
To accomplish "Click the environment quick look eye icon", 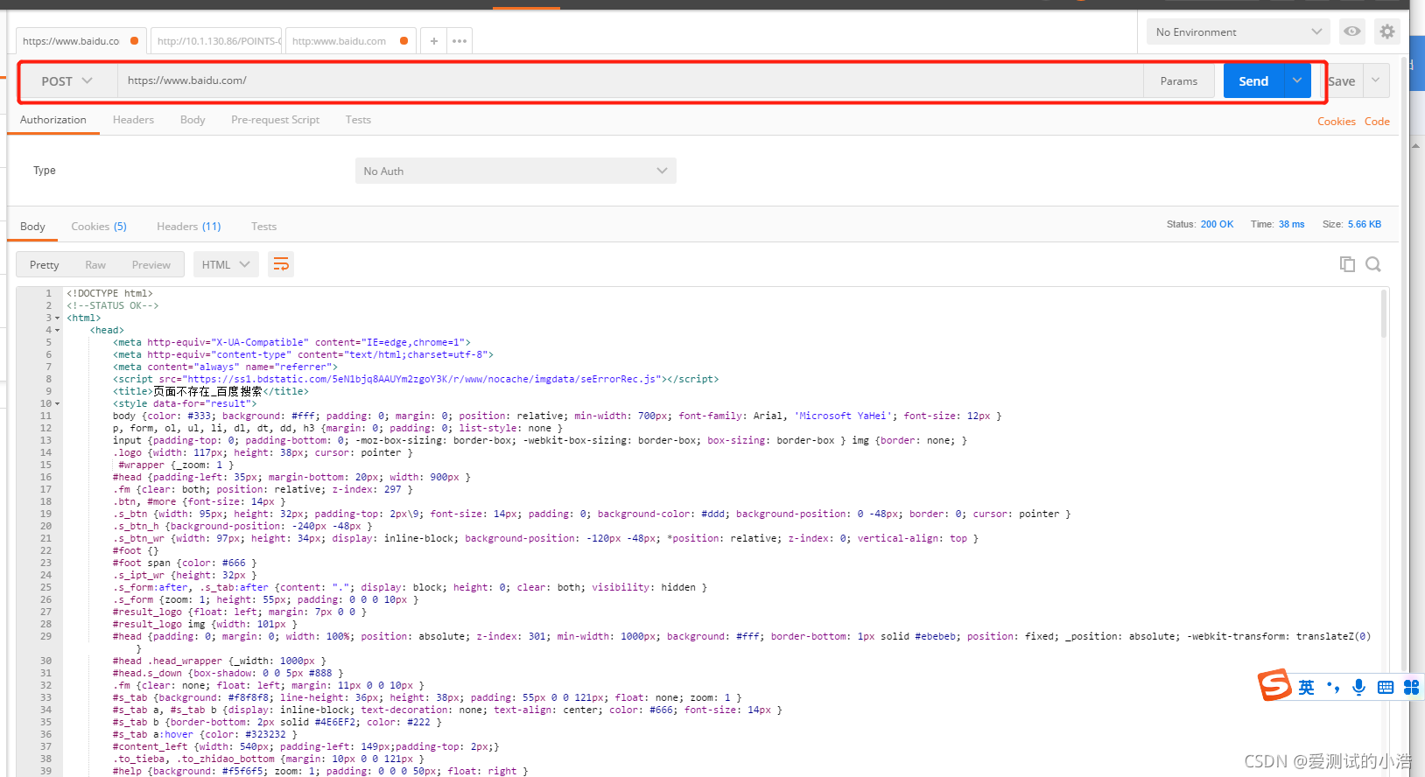I will [x=1352, y=31].
